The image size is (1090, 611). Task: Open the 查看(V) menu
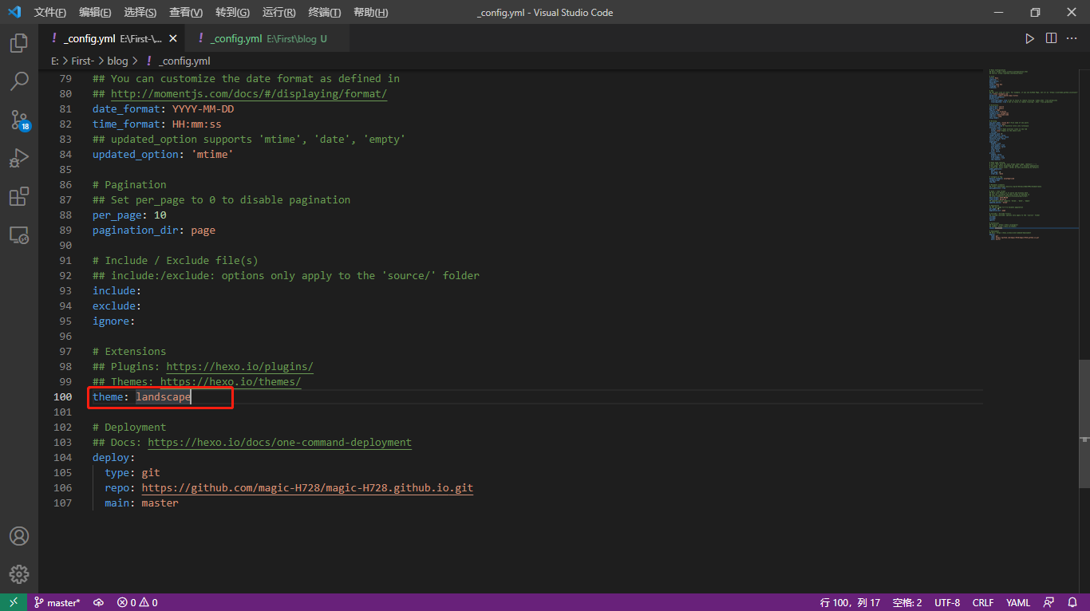pos(186,13)
